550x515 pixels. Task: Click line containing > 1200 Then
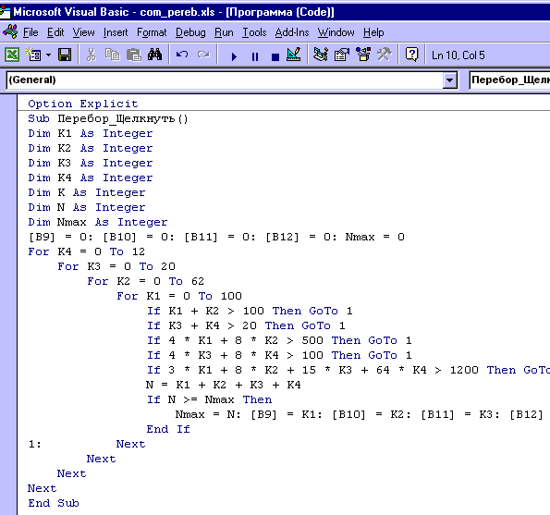pyautogui.click(x=348, y=370)
